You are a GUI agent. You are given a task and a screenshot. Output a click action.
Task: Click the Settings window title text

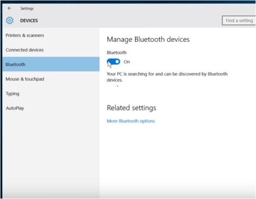(27, 8)
